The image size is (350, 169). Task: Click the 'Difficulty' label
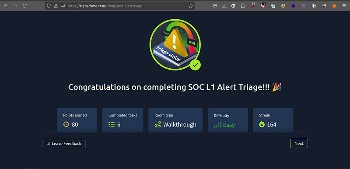click(x=221, y=116)
